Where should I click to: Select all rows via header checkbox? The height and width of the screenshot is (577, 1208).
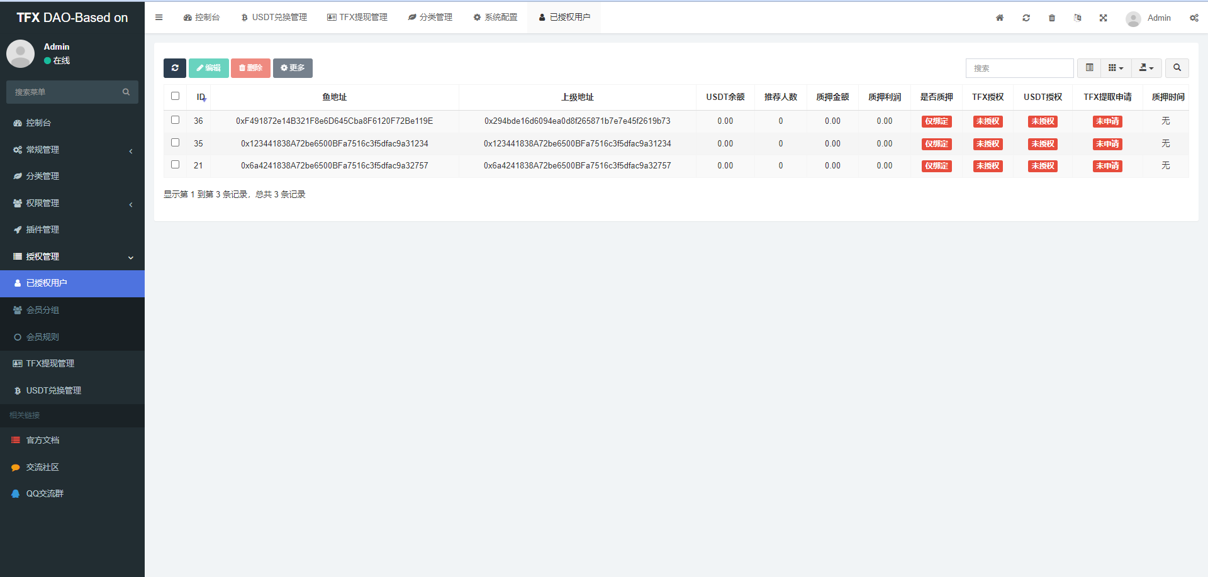click(175, 96)
